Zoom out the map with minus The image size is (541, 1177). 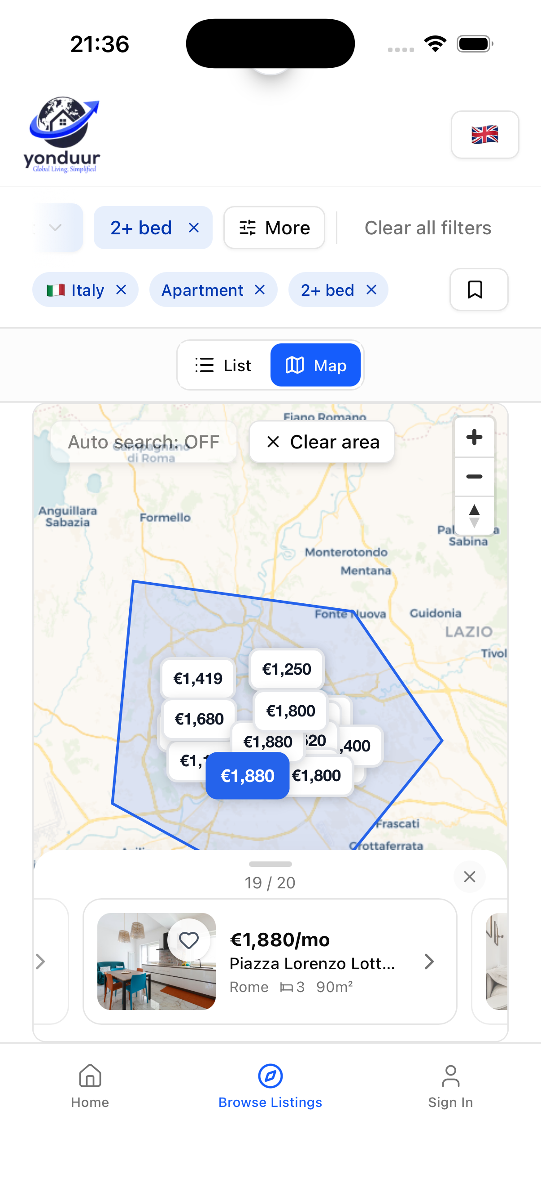(x=474, y=477)
